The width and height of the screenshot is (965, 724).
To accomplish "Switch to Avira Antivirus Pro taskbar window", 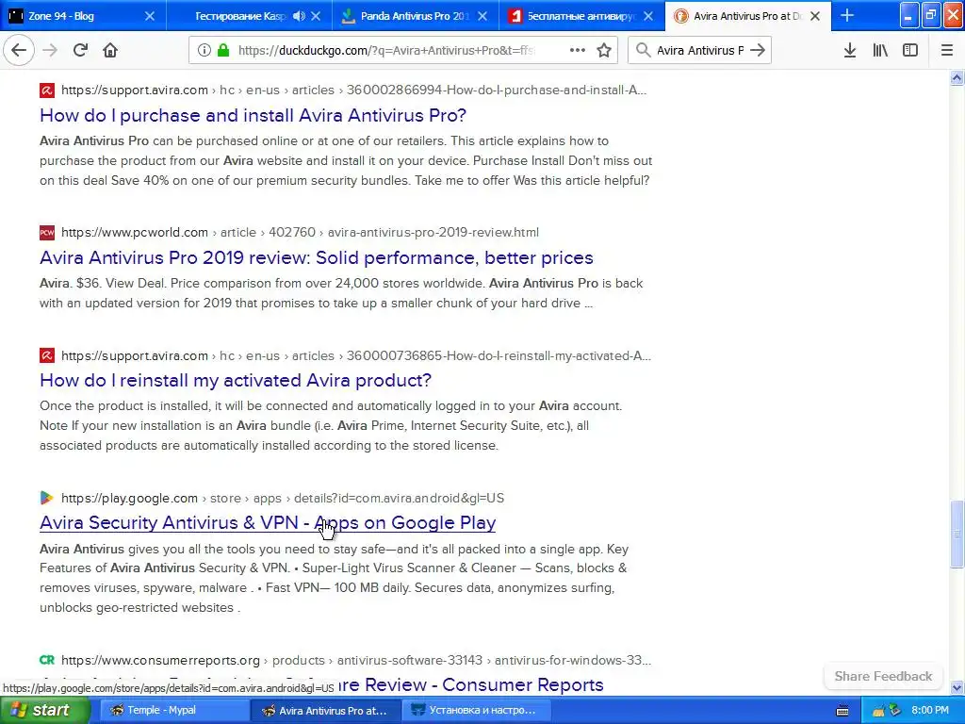I will pyautogui.click(x=325, y=710).
